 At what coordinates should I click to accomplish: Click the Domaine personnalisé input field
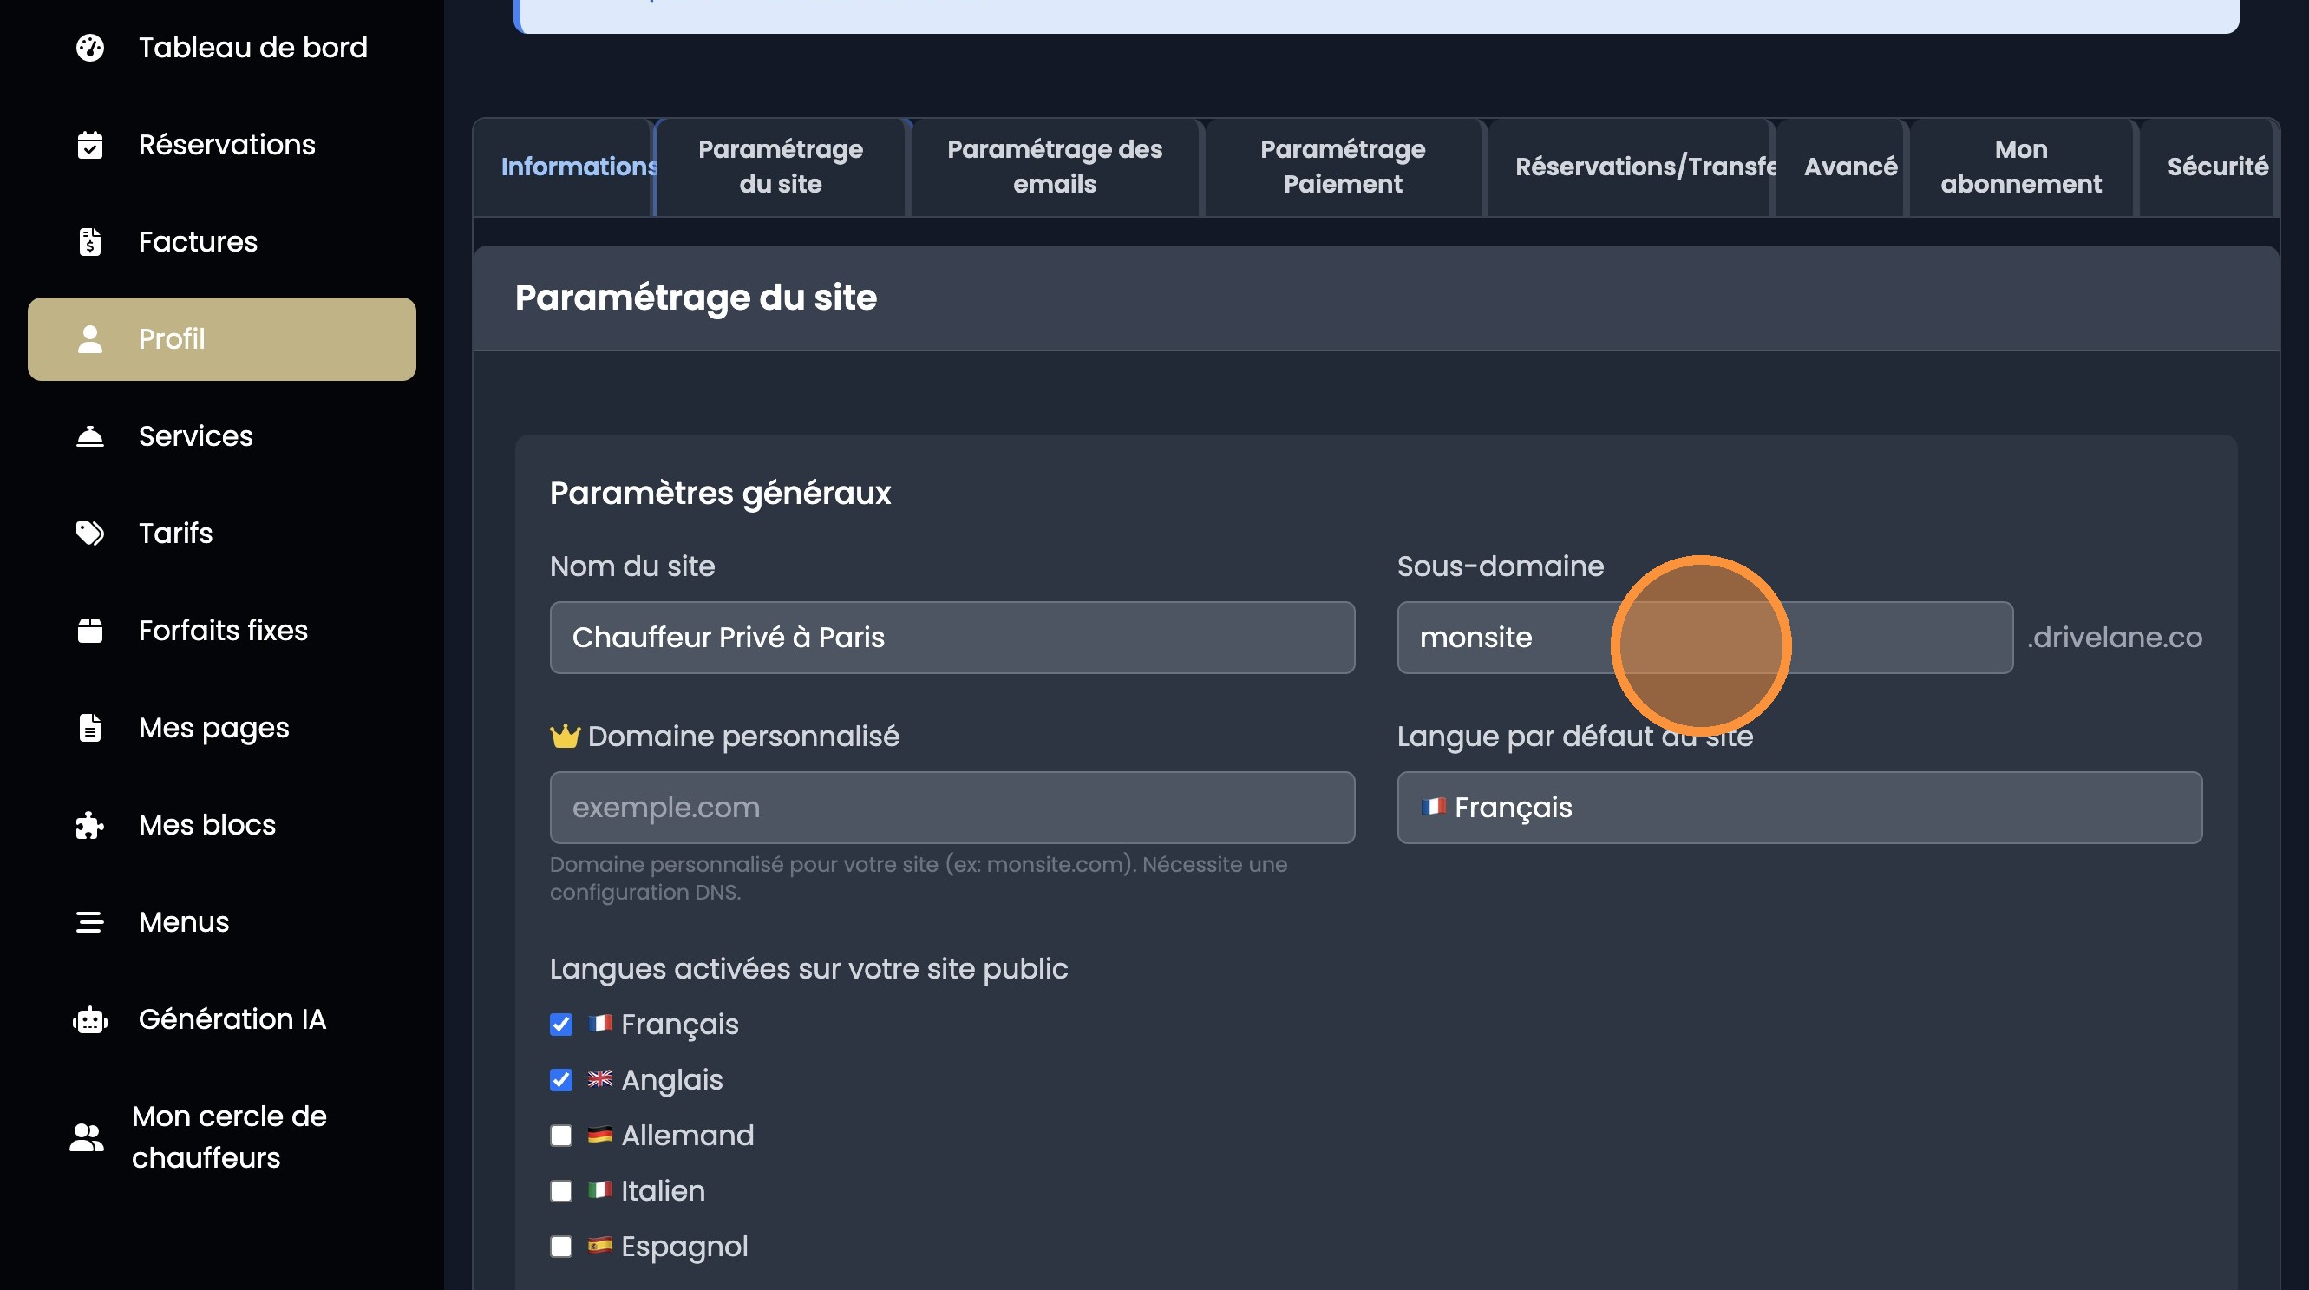pyautogui.click(x=952, y=808)
